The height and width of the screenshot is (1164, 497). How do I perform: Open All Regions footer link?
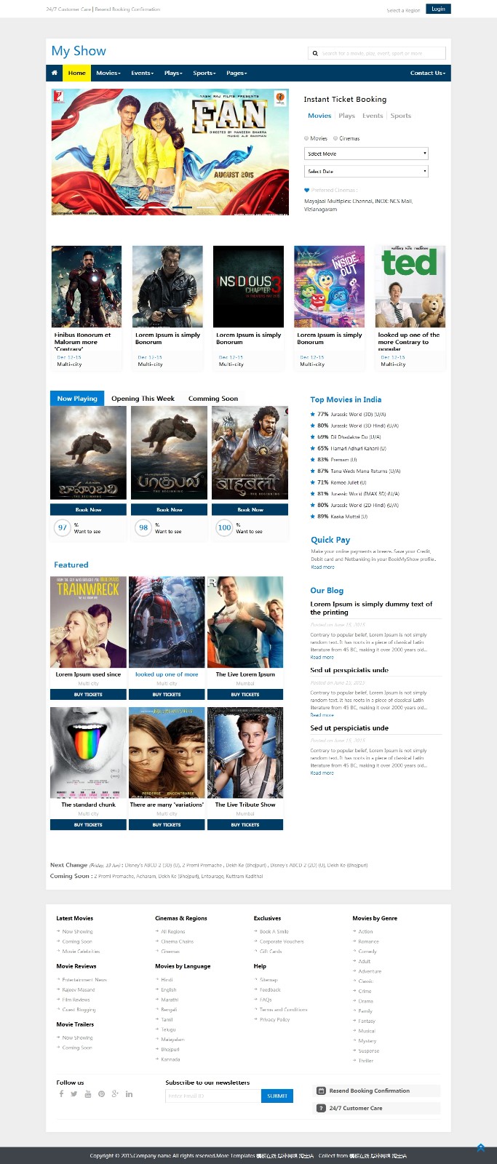point(172,931)
